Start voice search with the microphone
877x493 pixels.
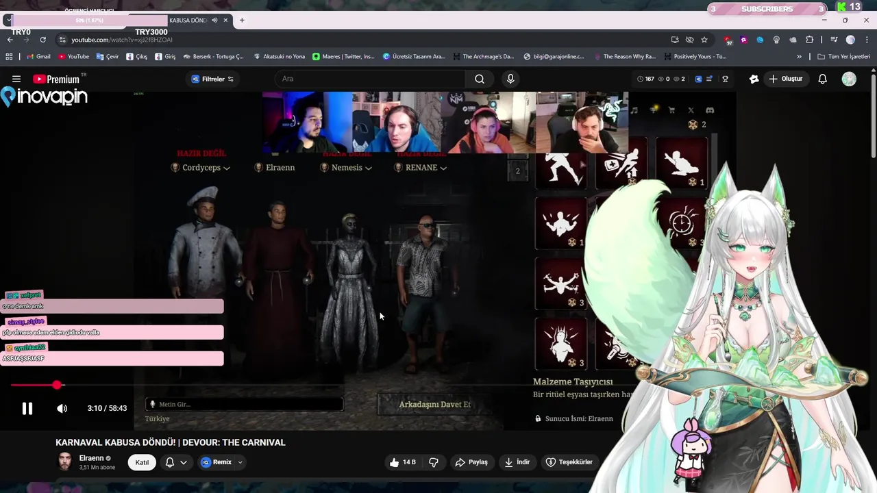pyautogui.click(x=510, y=79)
